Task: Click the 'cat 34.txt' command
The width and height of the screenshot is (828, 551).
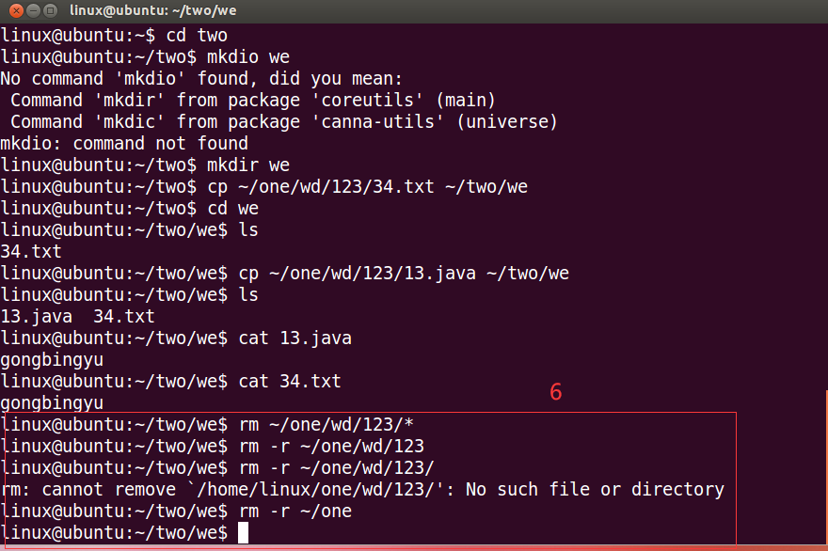Action: [290, 382]
